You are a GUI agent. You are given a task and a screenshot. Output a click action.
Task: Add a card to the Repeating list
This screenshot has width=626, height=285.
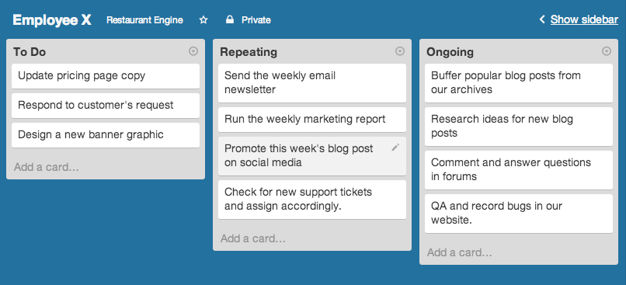point(253,238)
